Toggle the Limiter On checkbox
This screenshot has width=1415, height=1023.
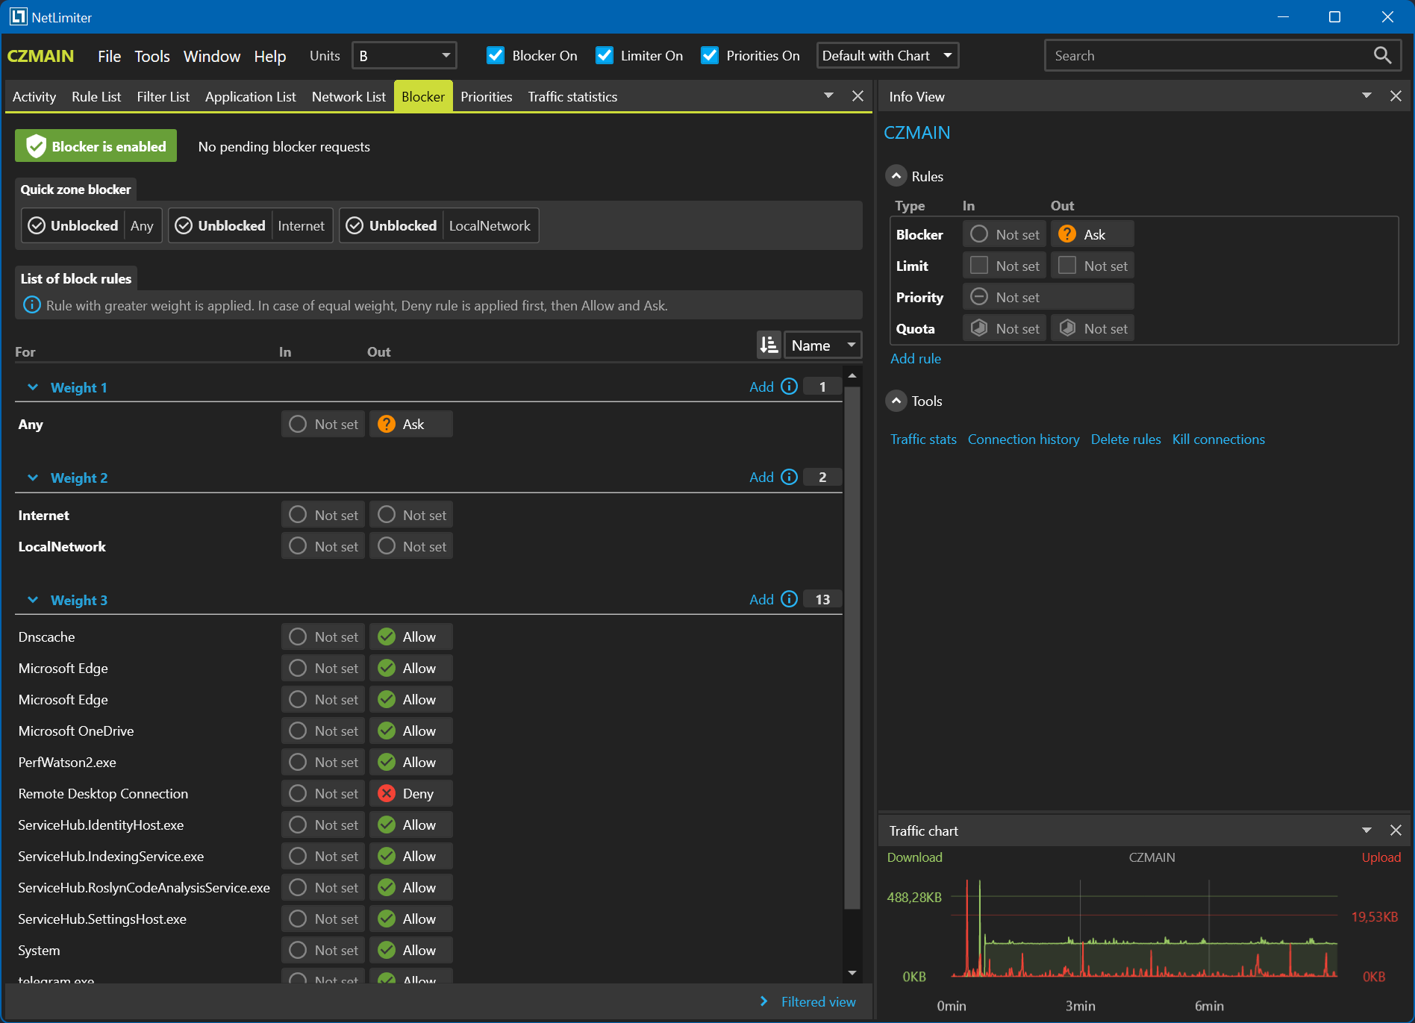coord(605,55)
